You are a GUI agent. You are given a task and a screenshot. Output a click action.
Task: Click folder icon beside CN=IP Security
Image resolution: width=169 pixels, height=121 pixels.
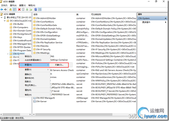point(35,49)
